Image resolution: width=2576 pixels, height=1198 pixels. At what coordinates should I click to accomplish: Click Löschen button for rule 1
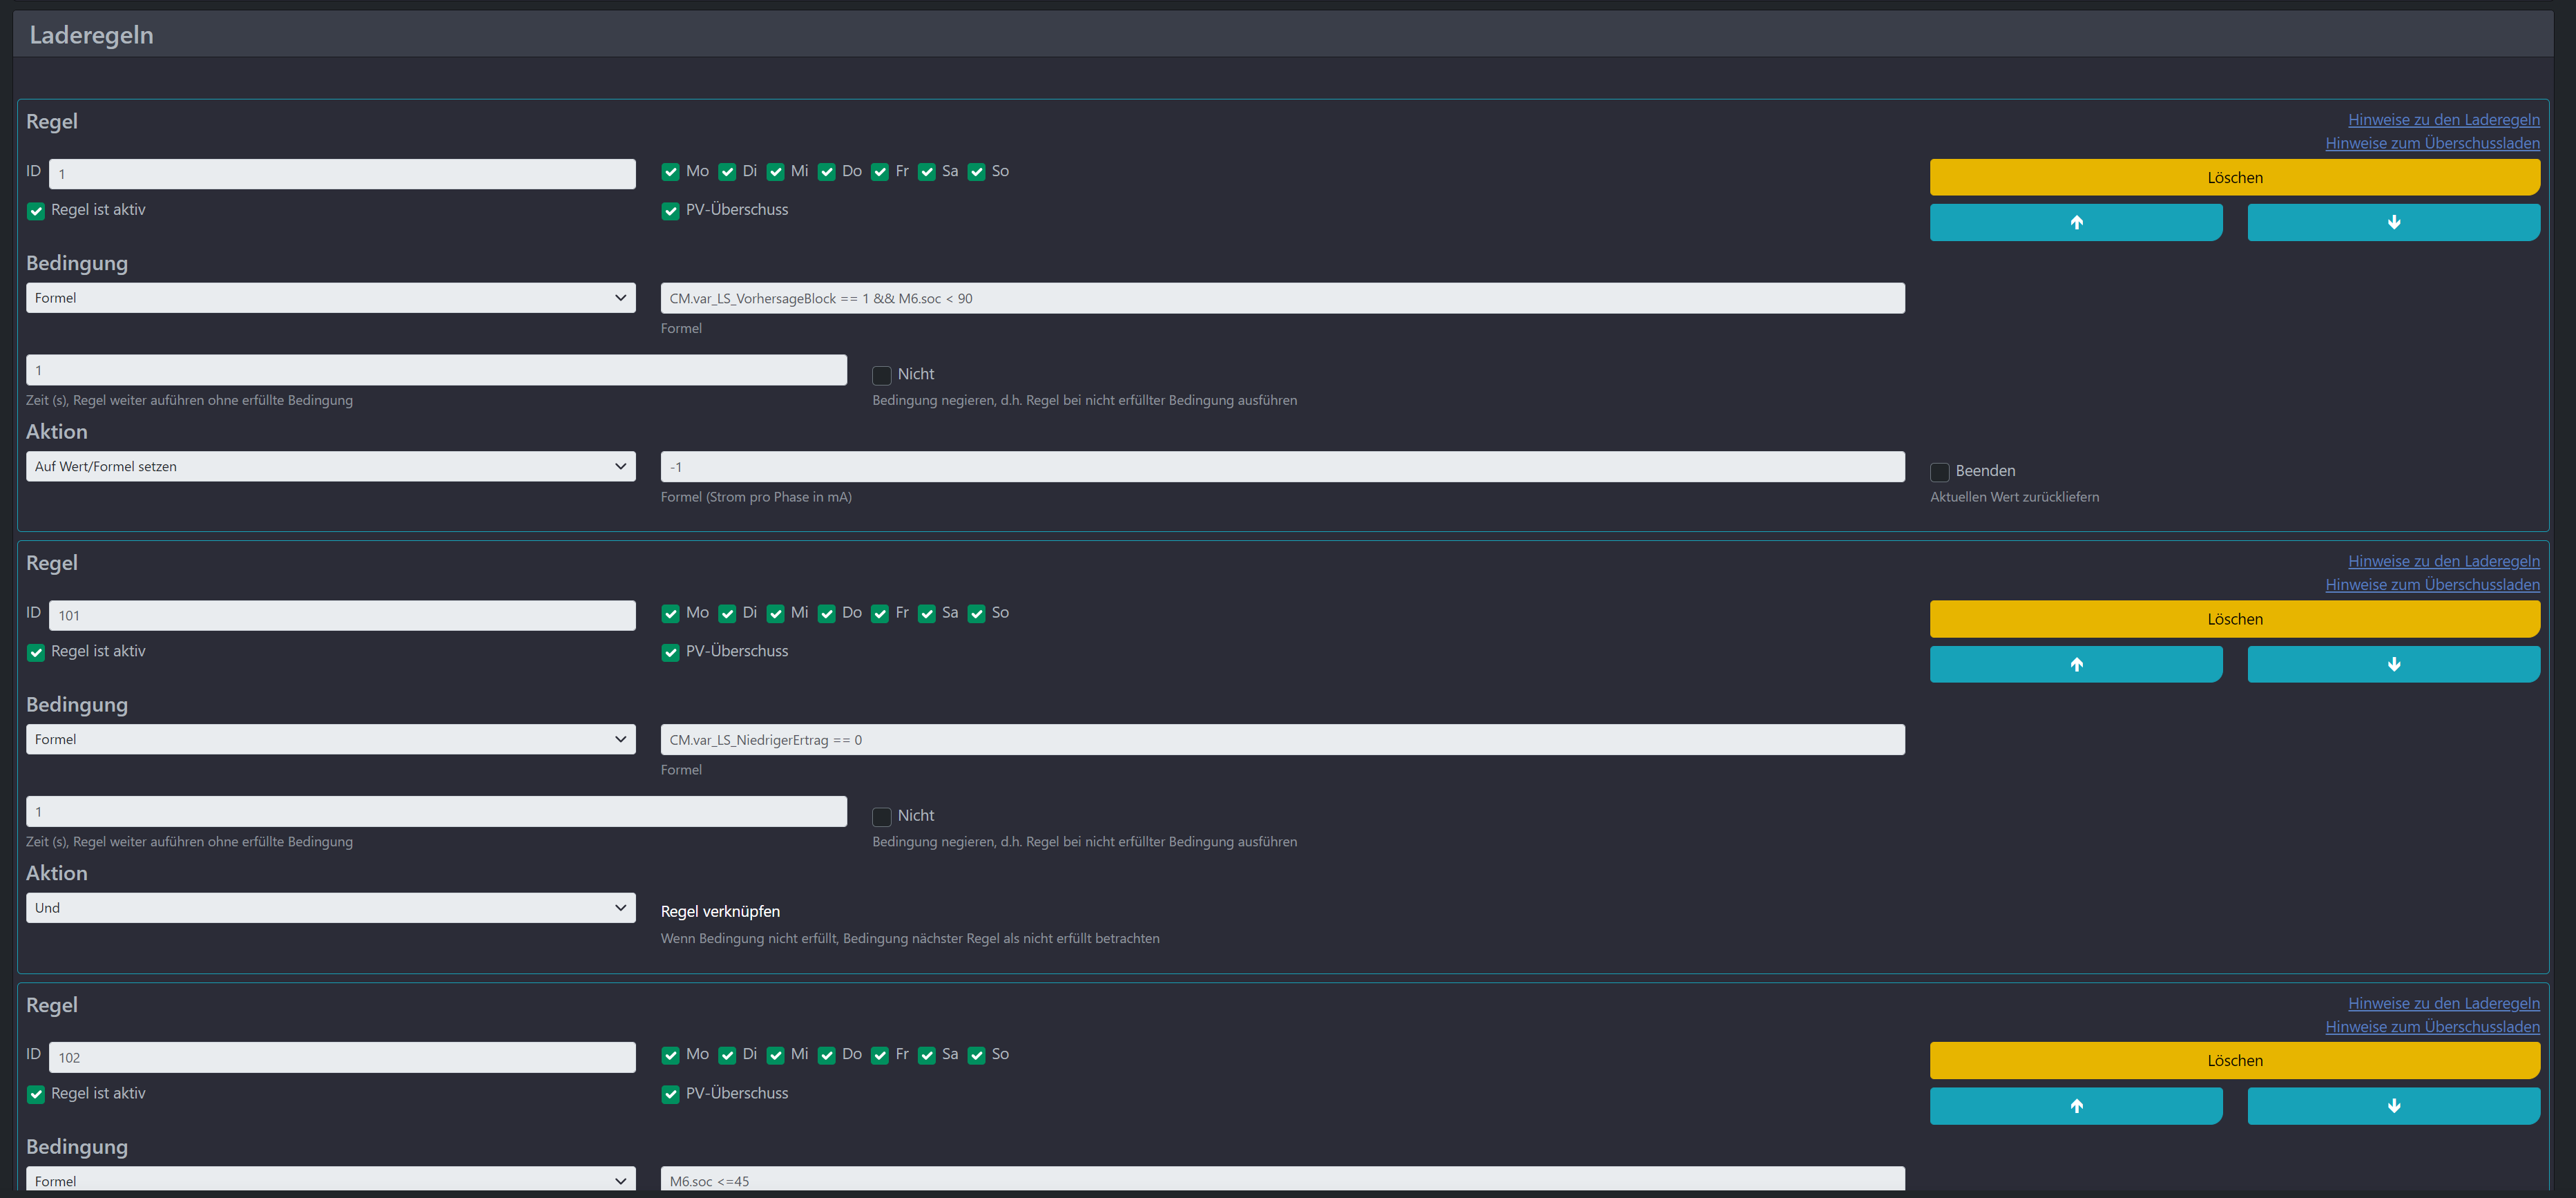tap(2234, 177)
